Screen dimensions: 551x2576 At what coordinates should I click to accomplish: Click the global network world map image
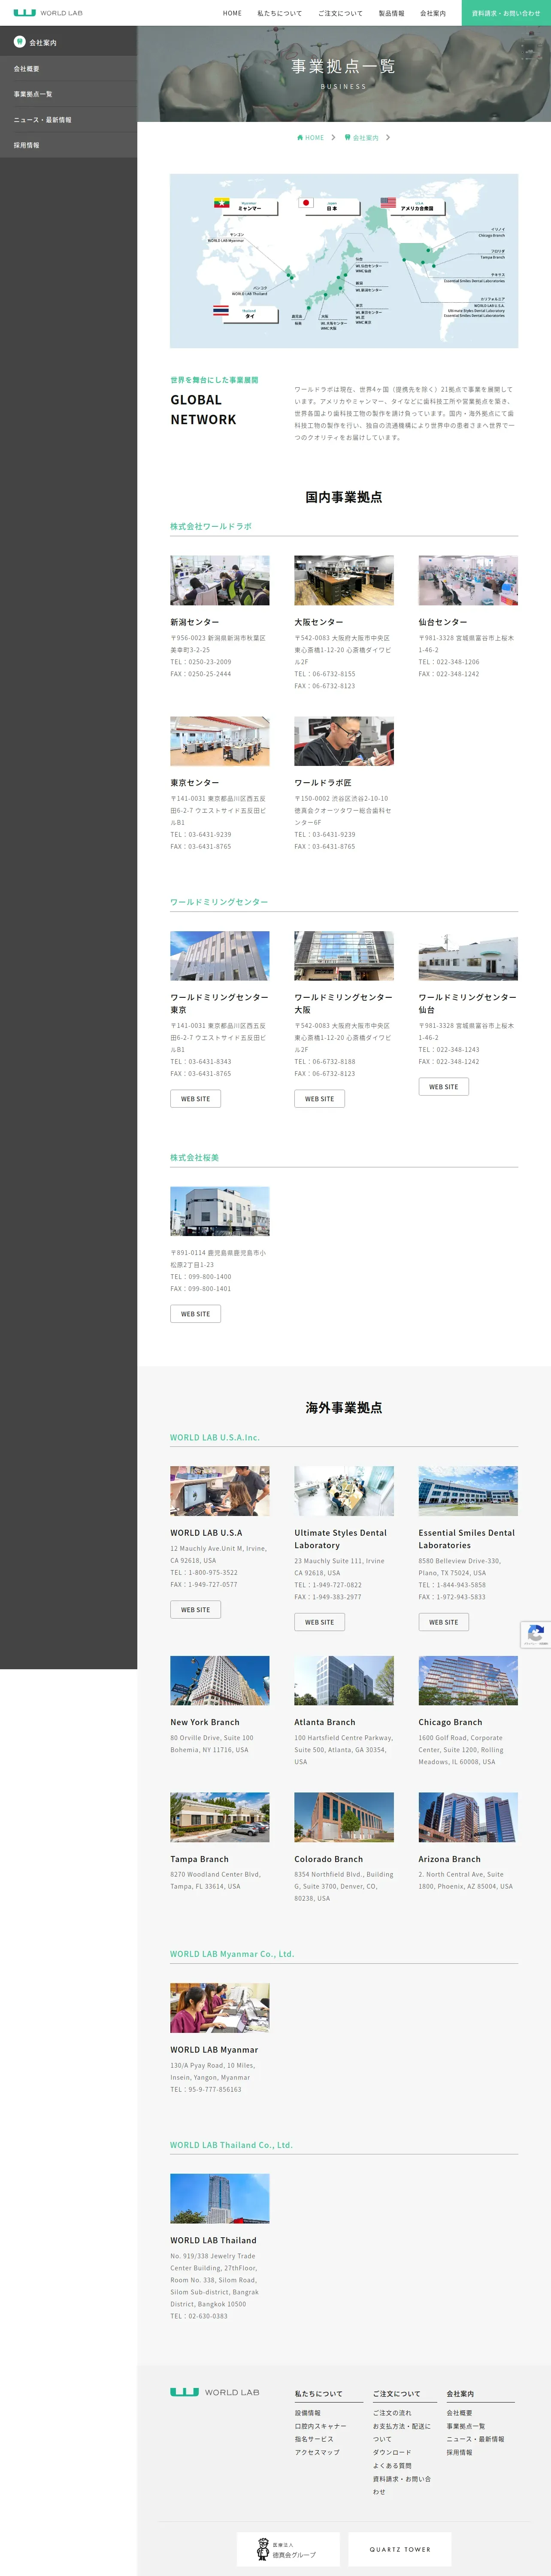pyautogui.click(x=344, y=261)
